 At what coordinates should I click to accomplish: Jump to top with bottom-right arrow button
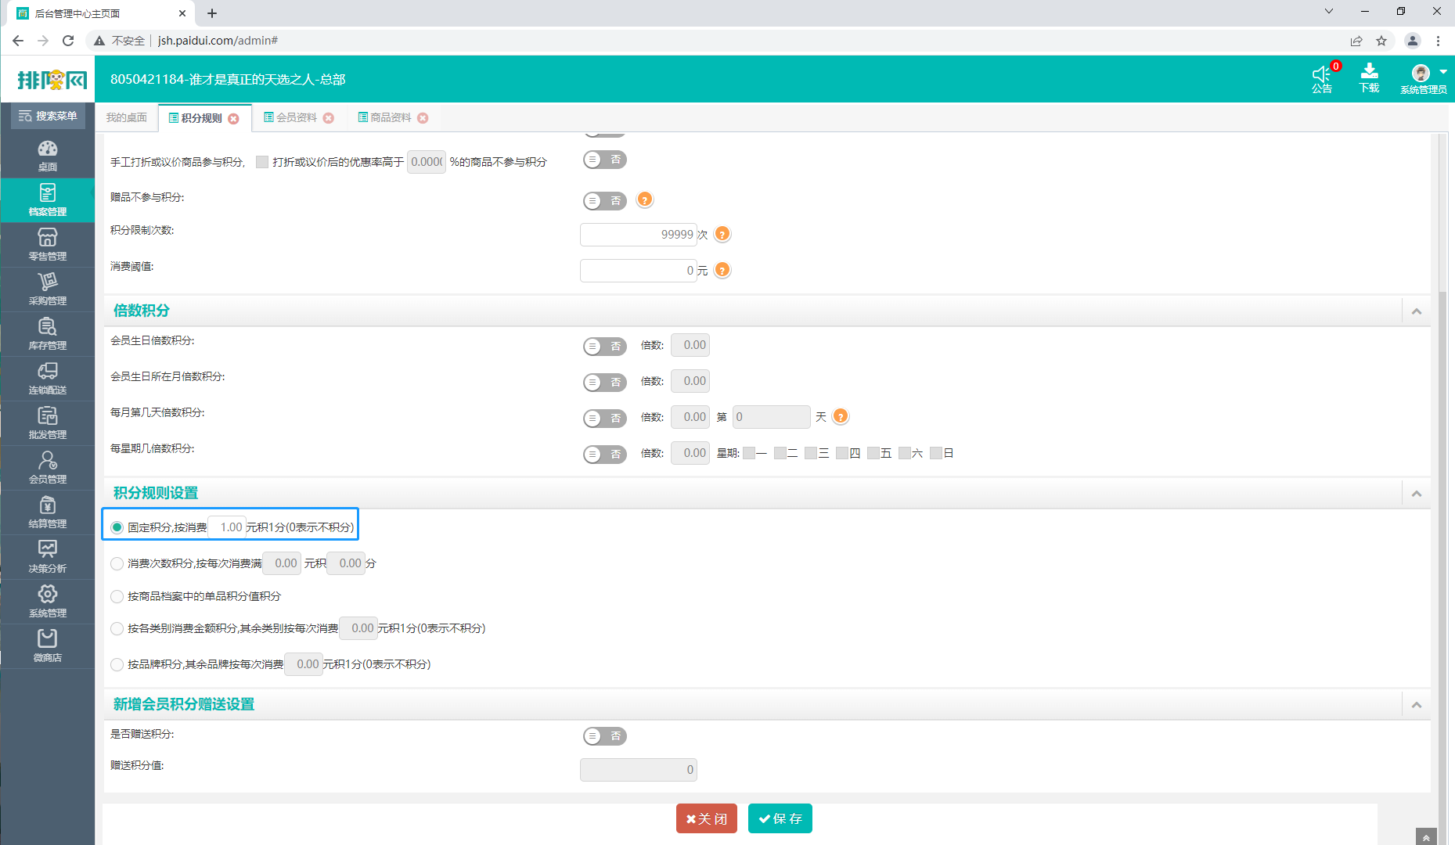coord(1426,836)
